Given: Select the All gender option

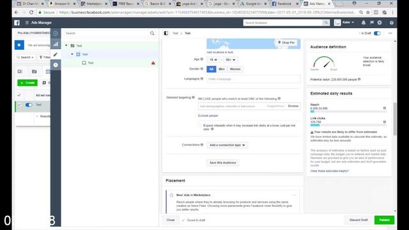Looking at the screenshot, I should (x=212, y=69).
